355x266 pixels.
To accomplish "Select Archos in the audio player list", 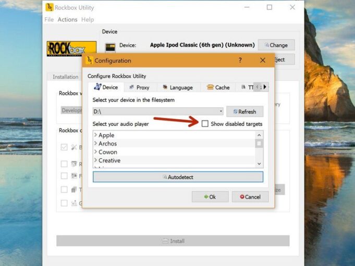I will click(107, 144).
